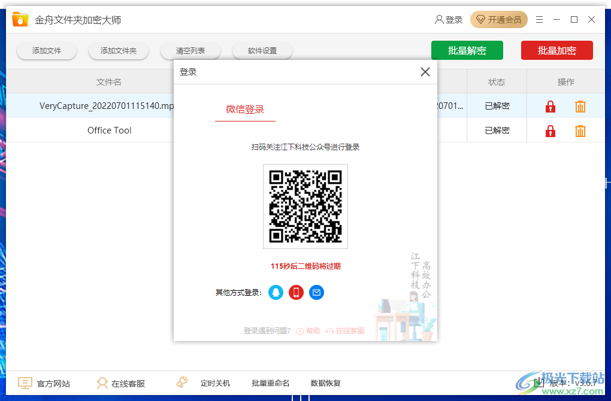Click the lock icon on the Office Tool row
This screenshot has width=611, height=401.
click(x=550, y=130)
